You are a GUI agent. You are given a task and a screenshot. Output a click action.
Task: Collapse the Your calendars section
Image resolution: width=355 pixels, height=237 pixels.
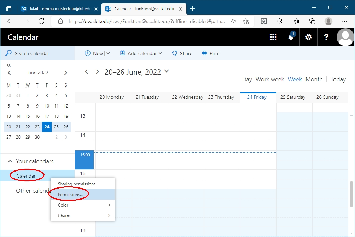[10, 161]
